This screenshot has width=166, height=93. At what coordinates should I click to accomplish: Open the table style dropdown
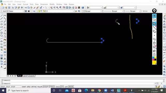[x=129, y=7]
